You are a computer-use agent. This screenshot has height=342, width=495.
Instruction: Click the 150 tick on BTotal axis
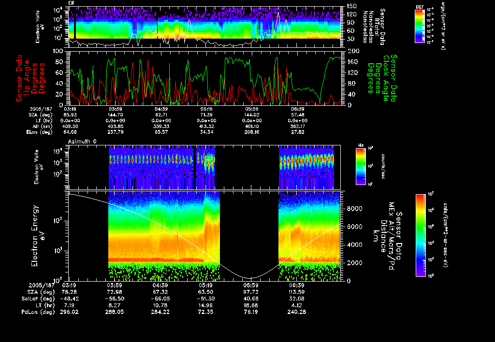(x=351, y=6)
